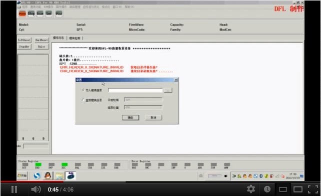Click the module directory path field
Screen dimensions: 321x196
[135, 90]
